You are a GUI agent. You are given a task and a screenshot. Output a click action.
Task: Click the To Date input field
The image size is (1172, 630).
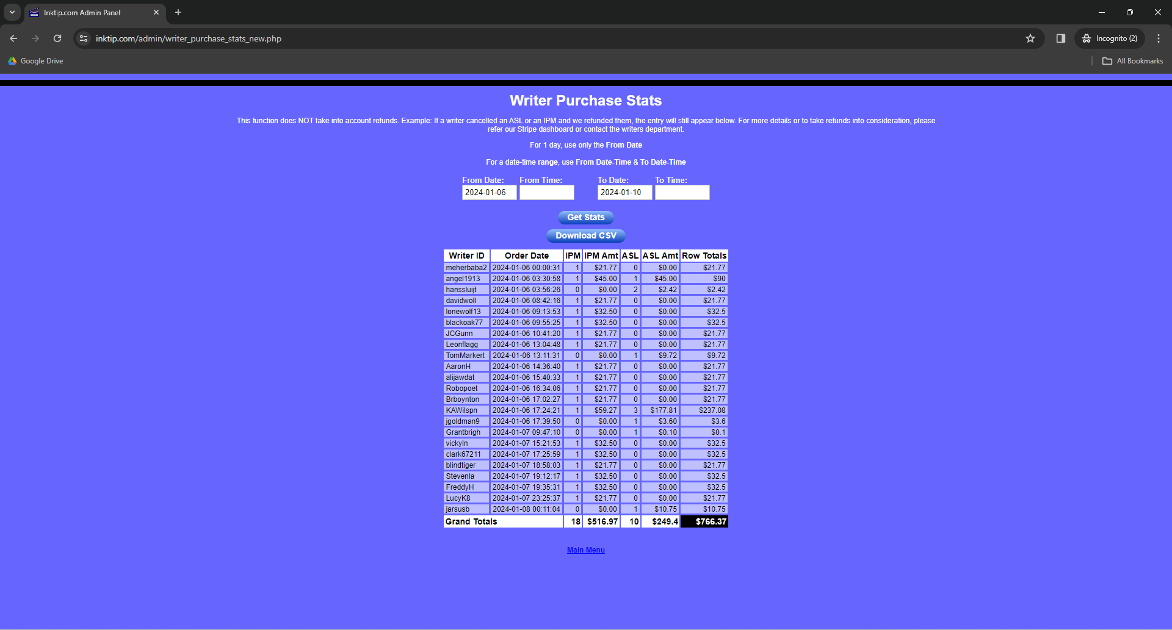(x=624, y=193)
